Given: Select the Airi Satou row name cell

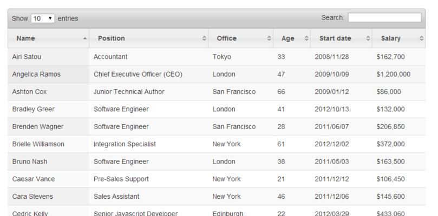Looking at the screenshot, I should coord(48,57).
